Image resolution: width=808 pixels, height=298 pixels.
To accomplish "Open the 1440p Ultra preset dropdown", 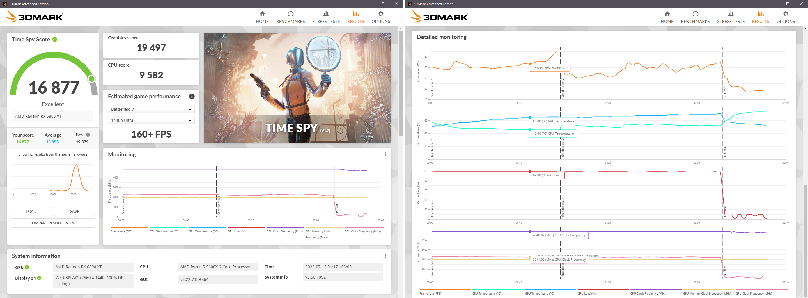I will click(151, 120).
